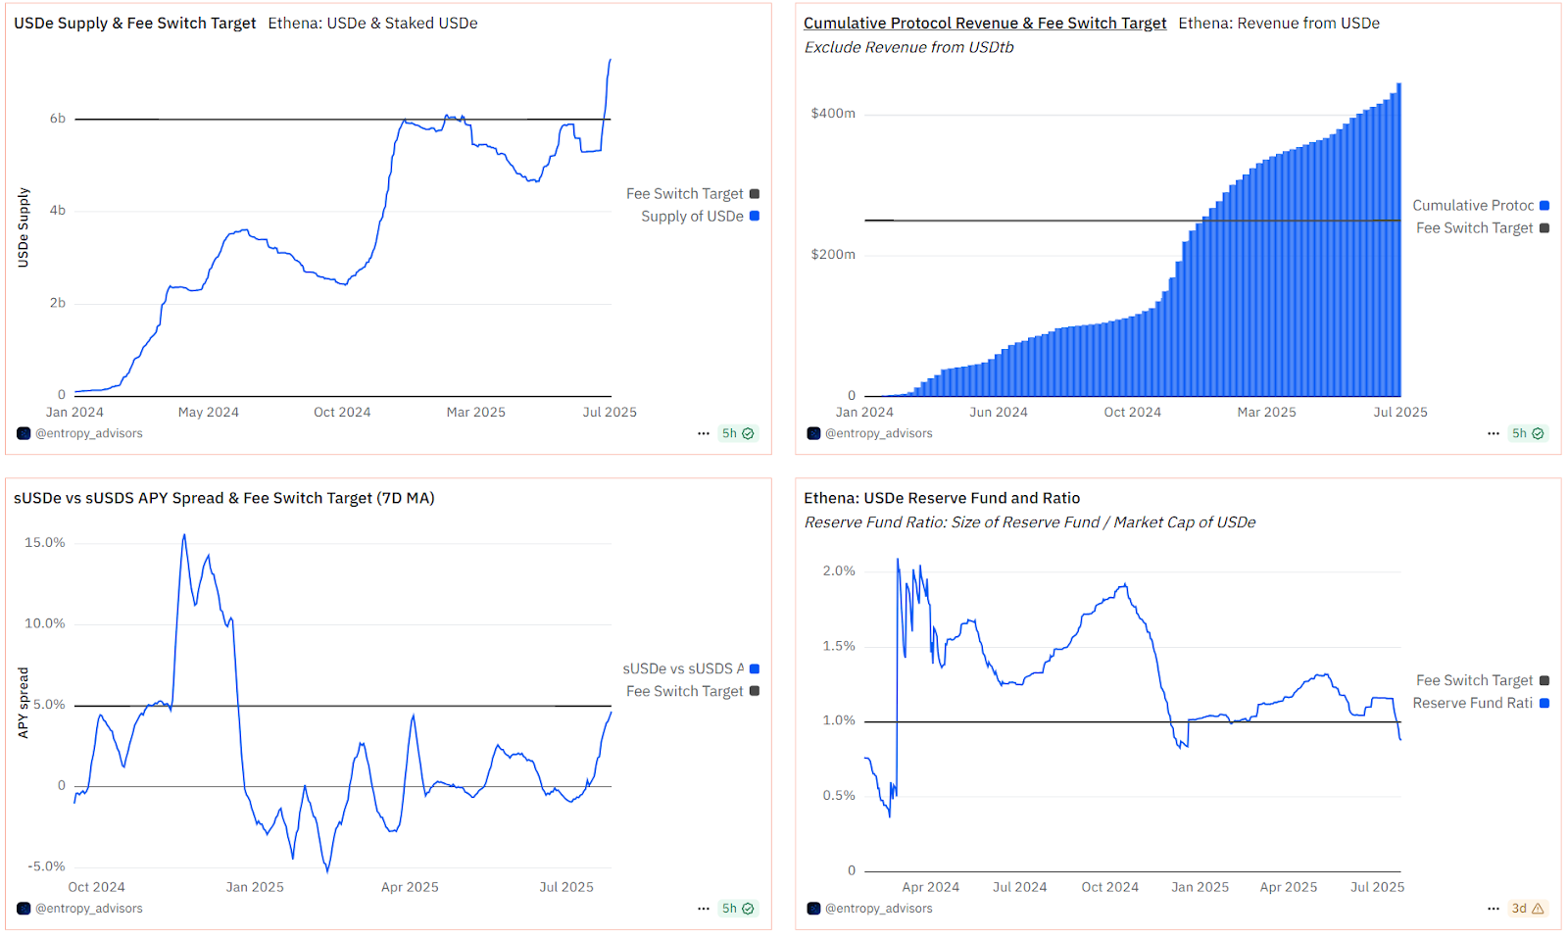Click entropy_advisors avatar under APY Spread chart
1568x940 pixels.
24,909
